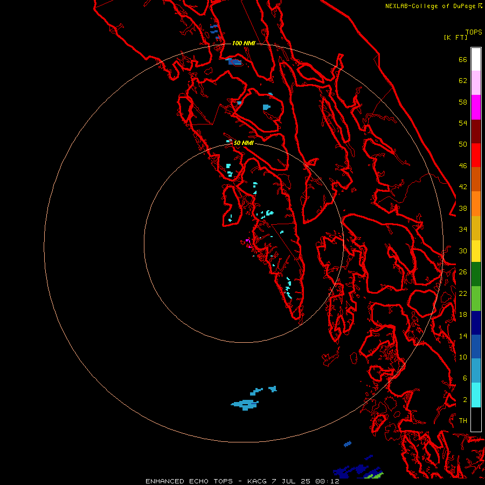This screenshot has height=485, width=485.
Task: Click the '100 NMI' range ring label
Action: 244,43
